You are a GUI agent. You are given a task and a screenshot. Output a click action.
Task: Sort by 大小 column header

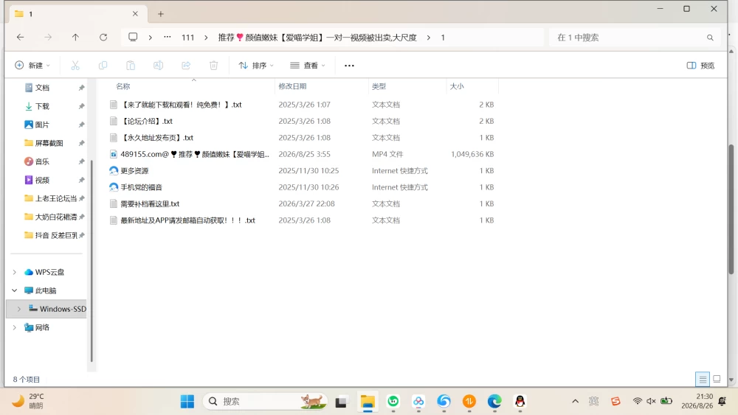pyautogui.click(x=457, y=86)
